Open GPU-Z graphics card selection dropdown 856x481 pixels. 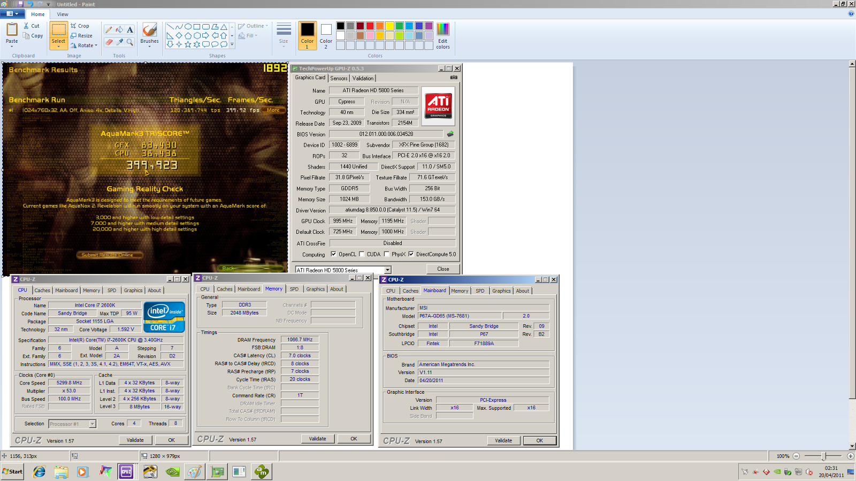(x=388, y=270)
